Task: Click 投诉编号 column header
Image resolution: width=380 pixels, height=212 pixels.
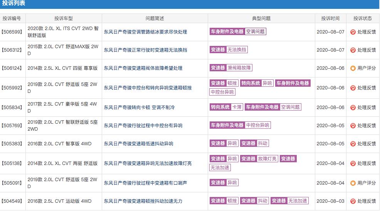Action: coord(12,19)
